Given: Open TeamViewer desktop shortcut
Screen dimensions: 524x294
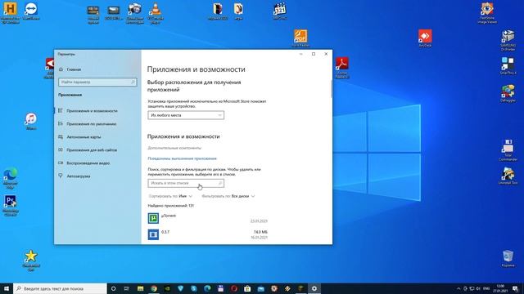Looking at the screenshot, I should tap(31, 11).
